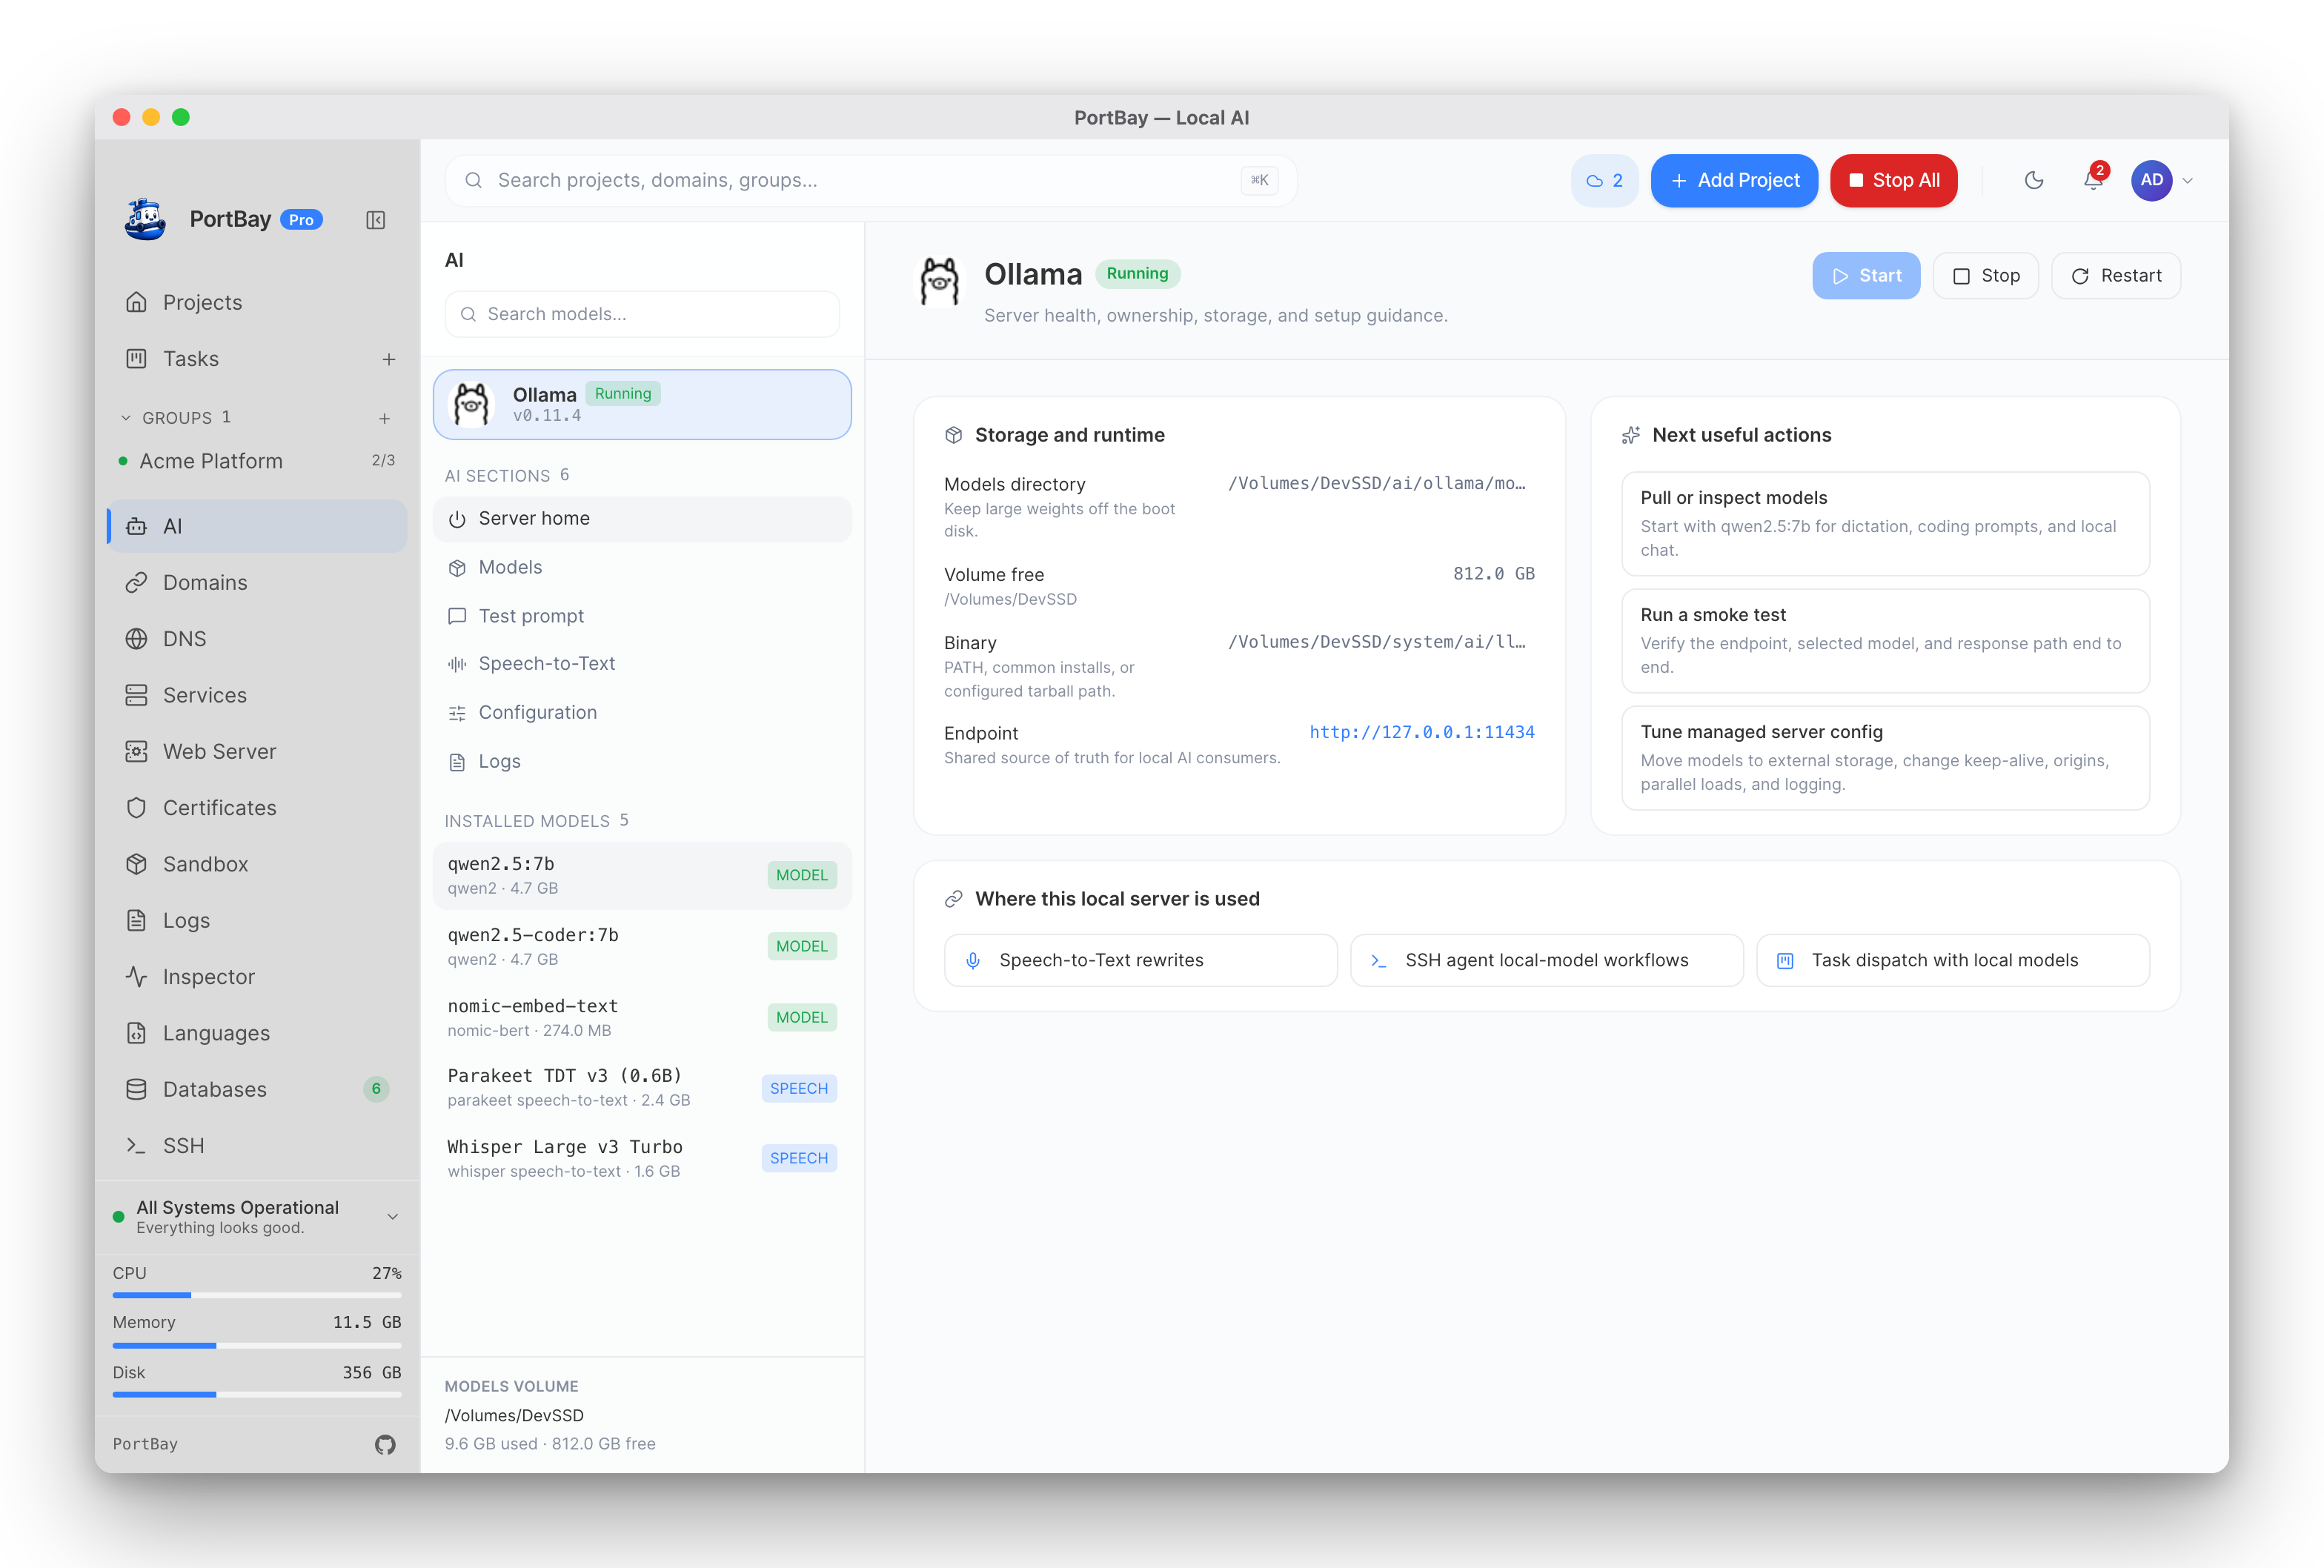Expand the account menu chevron

coord(2188,181)
